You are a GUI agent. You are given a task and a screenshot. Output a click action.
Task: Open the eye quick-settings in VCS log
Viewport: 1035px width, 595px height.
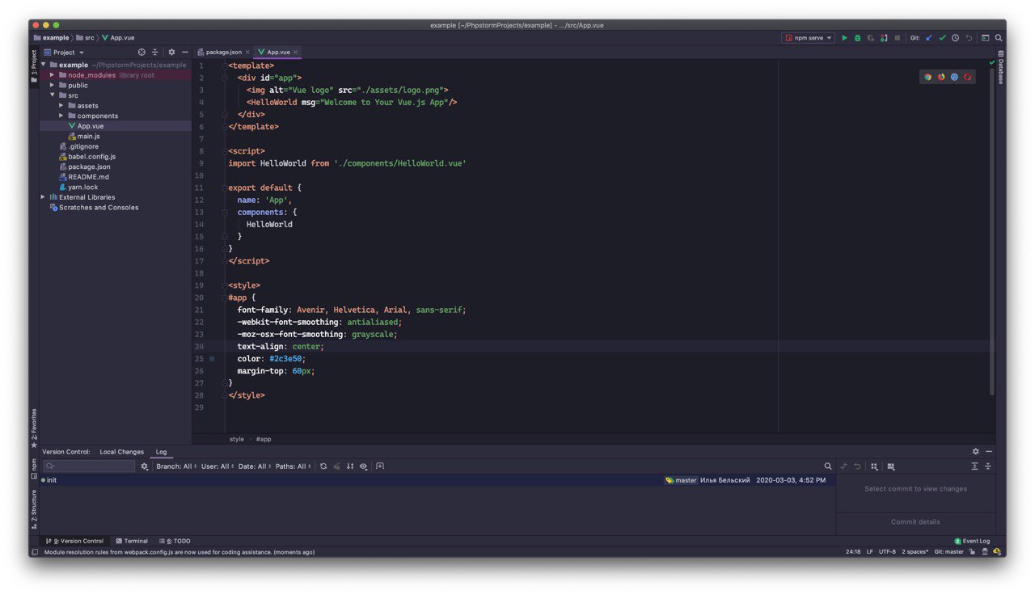(364, 466)
